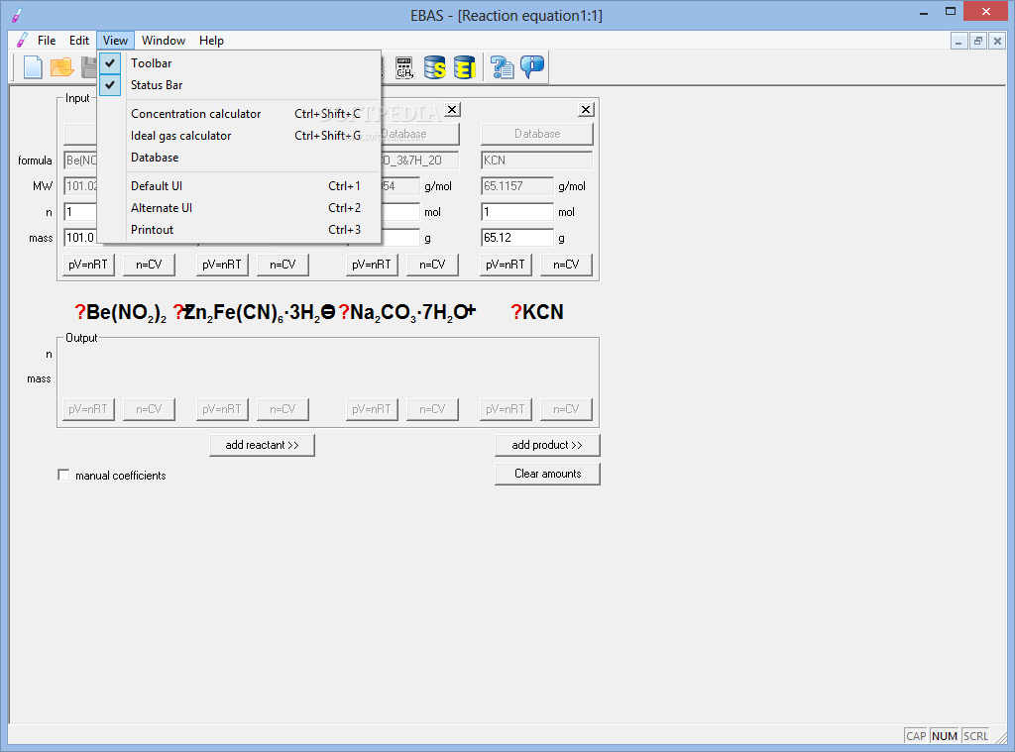Click KCN in the reaction equation
1015x752 pixels.
coord(543,312)
